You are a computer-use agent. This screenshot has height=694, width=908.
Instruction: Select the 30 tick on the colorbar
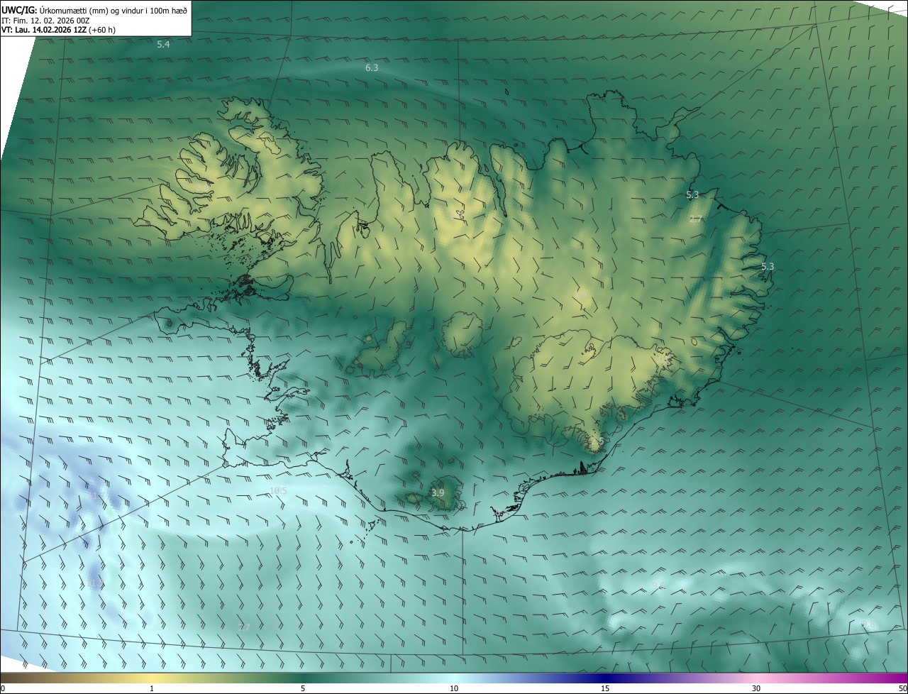756,689
